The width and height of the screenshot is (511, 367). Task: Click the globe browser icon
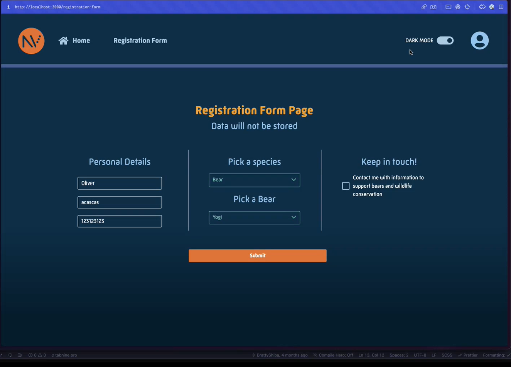pyautogui.click(x=458, y=7)
